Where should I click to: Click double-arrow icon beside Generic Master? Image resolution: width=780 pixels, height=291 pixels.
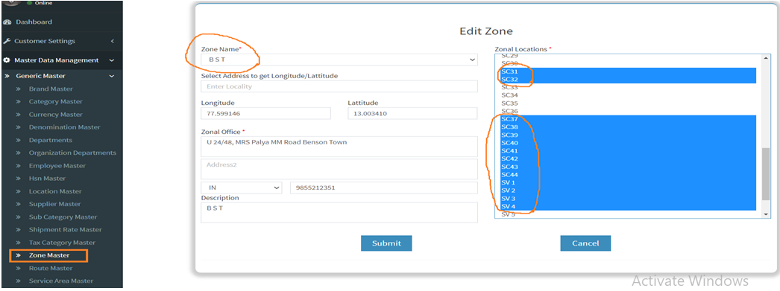[7, 76]
